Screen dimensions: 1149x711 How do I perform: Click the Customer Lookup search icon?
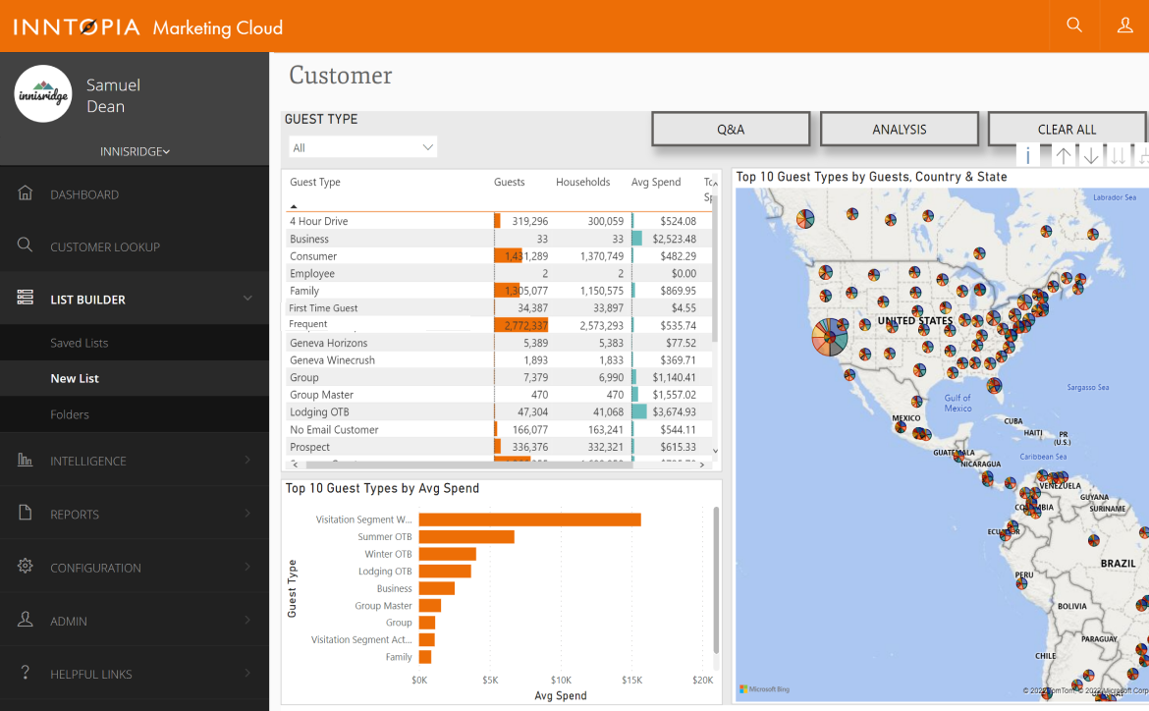coord(26,246)
